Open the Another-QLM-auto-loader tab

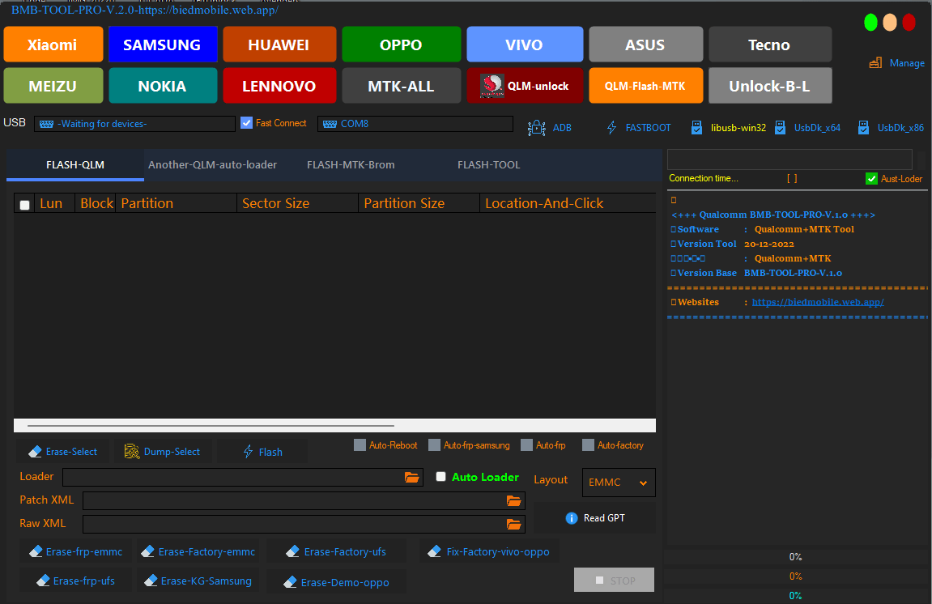[x=213, y=164]
